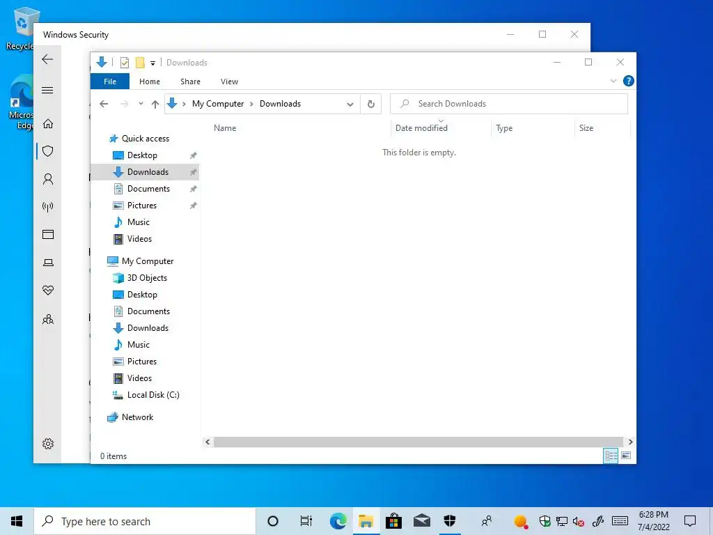Select Network in navigation pane
Viewport: 713px width, 535px height.
[x=137, y=417]
